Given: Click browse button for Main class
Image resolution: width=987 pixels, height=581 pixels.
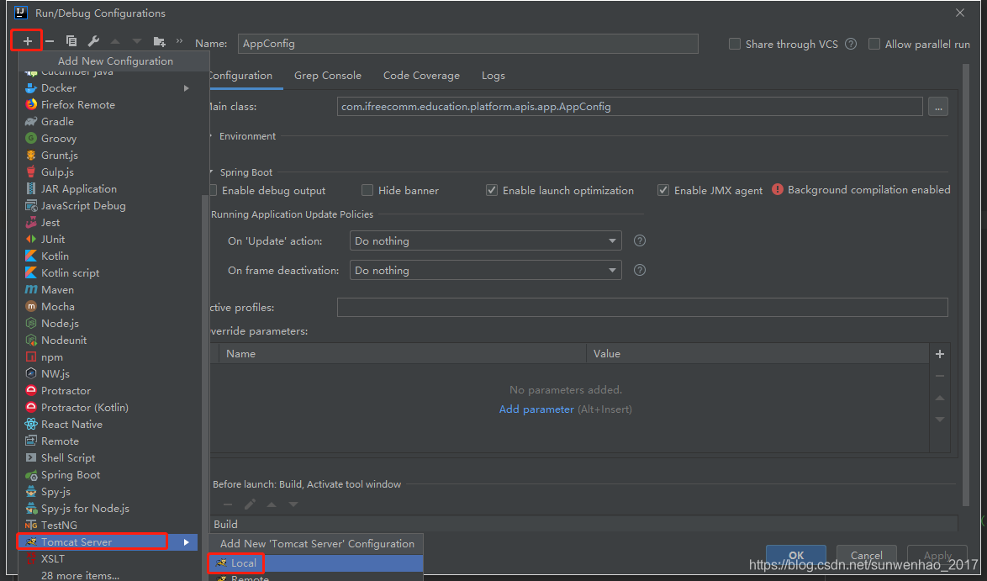Looking at the screenshot, I should point(938,107).
